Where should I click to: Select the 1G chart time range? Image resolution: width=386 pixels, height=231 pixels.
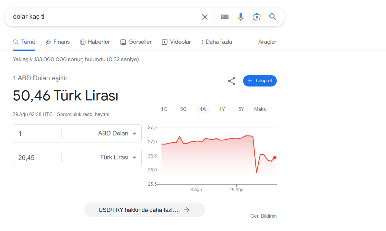[164, 109]
